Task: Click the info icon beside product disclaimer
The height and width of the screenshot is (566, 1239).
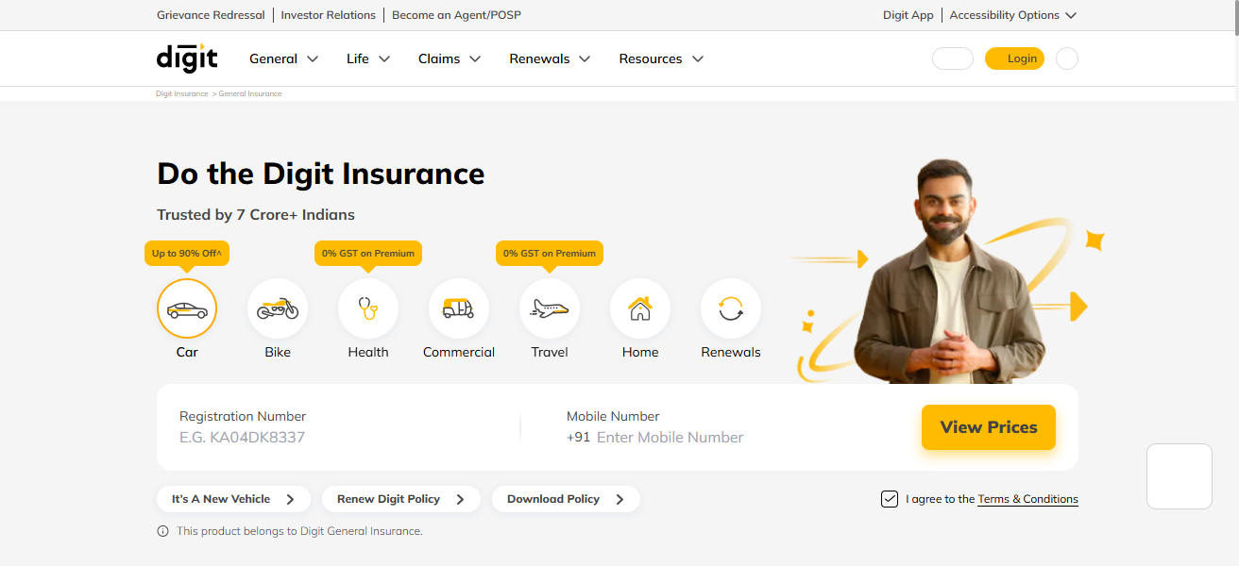Action: tap(162, 531)
